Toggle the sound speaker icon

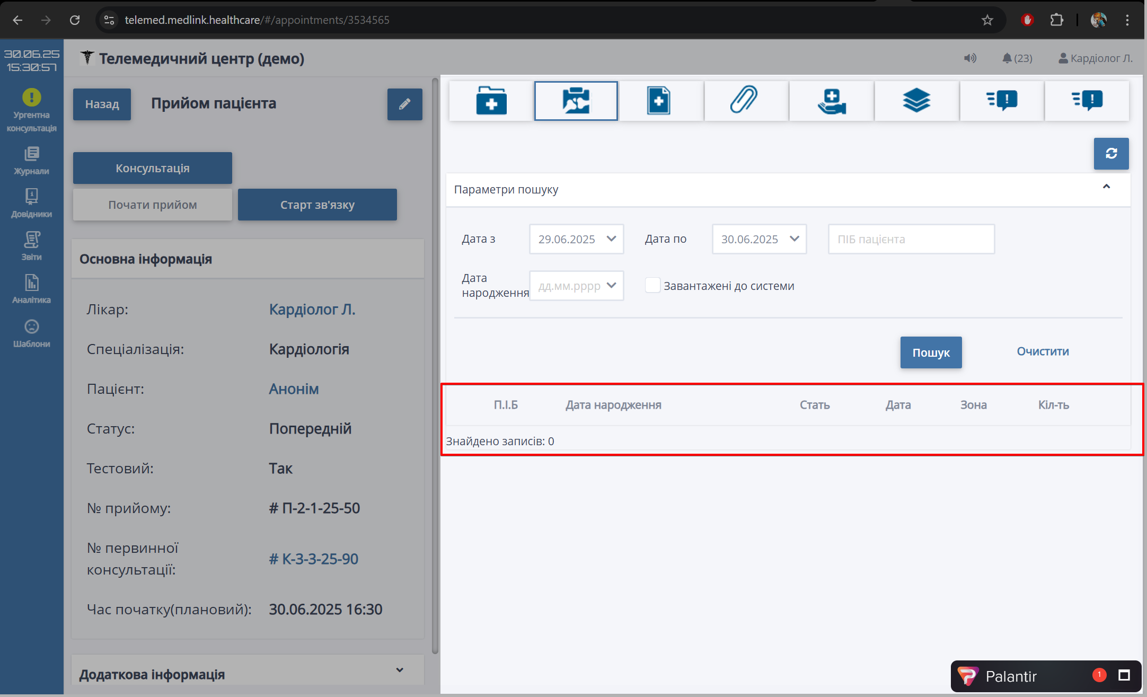coord(970,58)
